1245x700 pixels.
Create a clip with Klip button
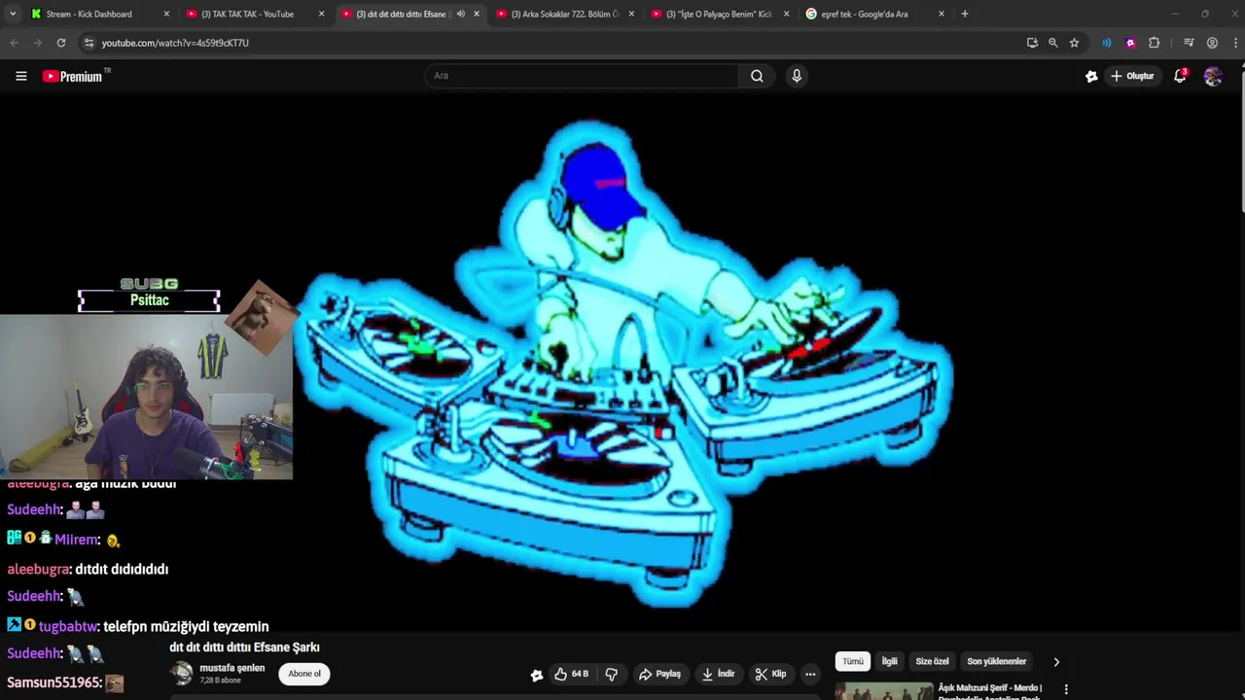pyautogui.click(x=771, y=674)
